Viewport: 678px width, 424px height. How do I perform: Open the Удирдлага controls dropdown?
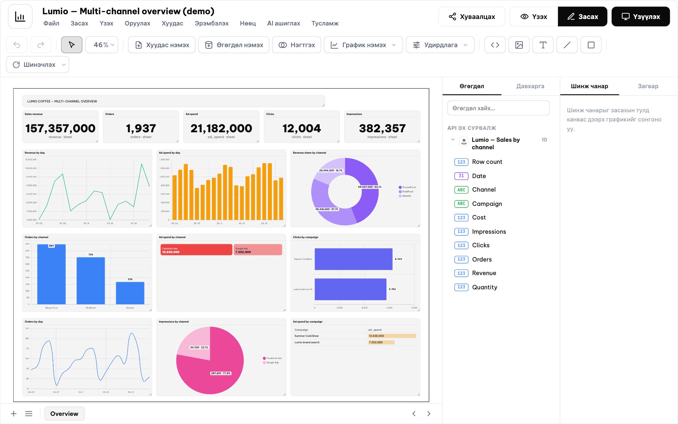point(440,45)
